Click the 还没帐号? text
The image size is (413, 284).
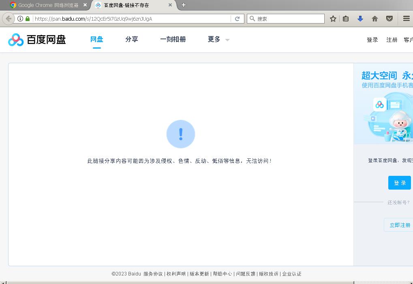pos(398,203)
